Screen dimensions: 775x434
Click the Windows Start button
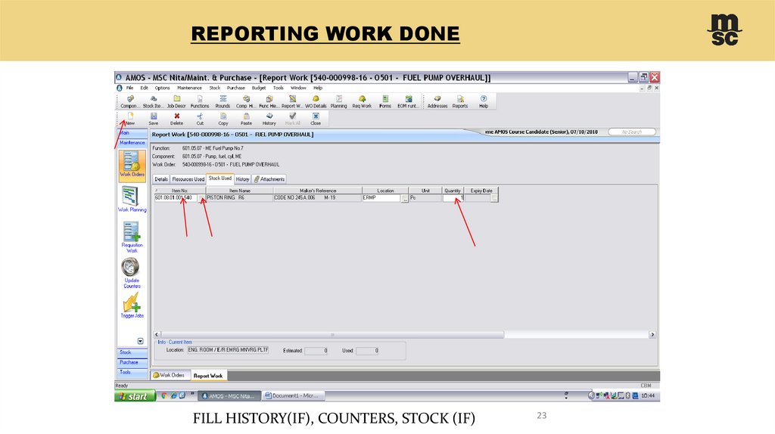[x=135, y=396]
